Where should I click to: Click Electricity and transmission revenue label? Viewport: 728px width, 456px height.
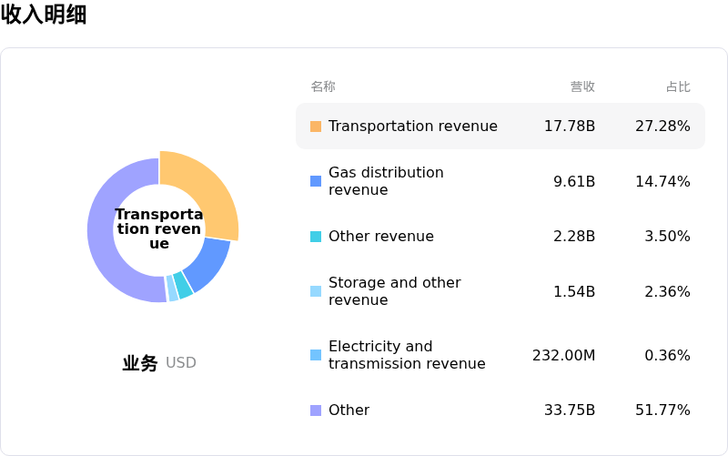coord(407,355)
